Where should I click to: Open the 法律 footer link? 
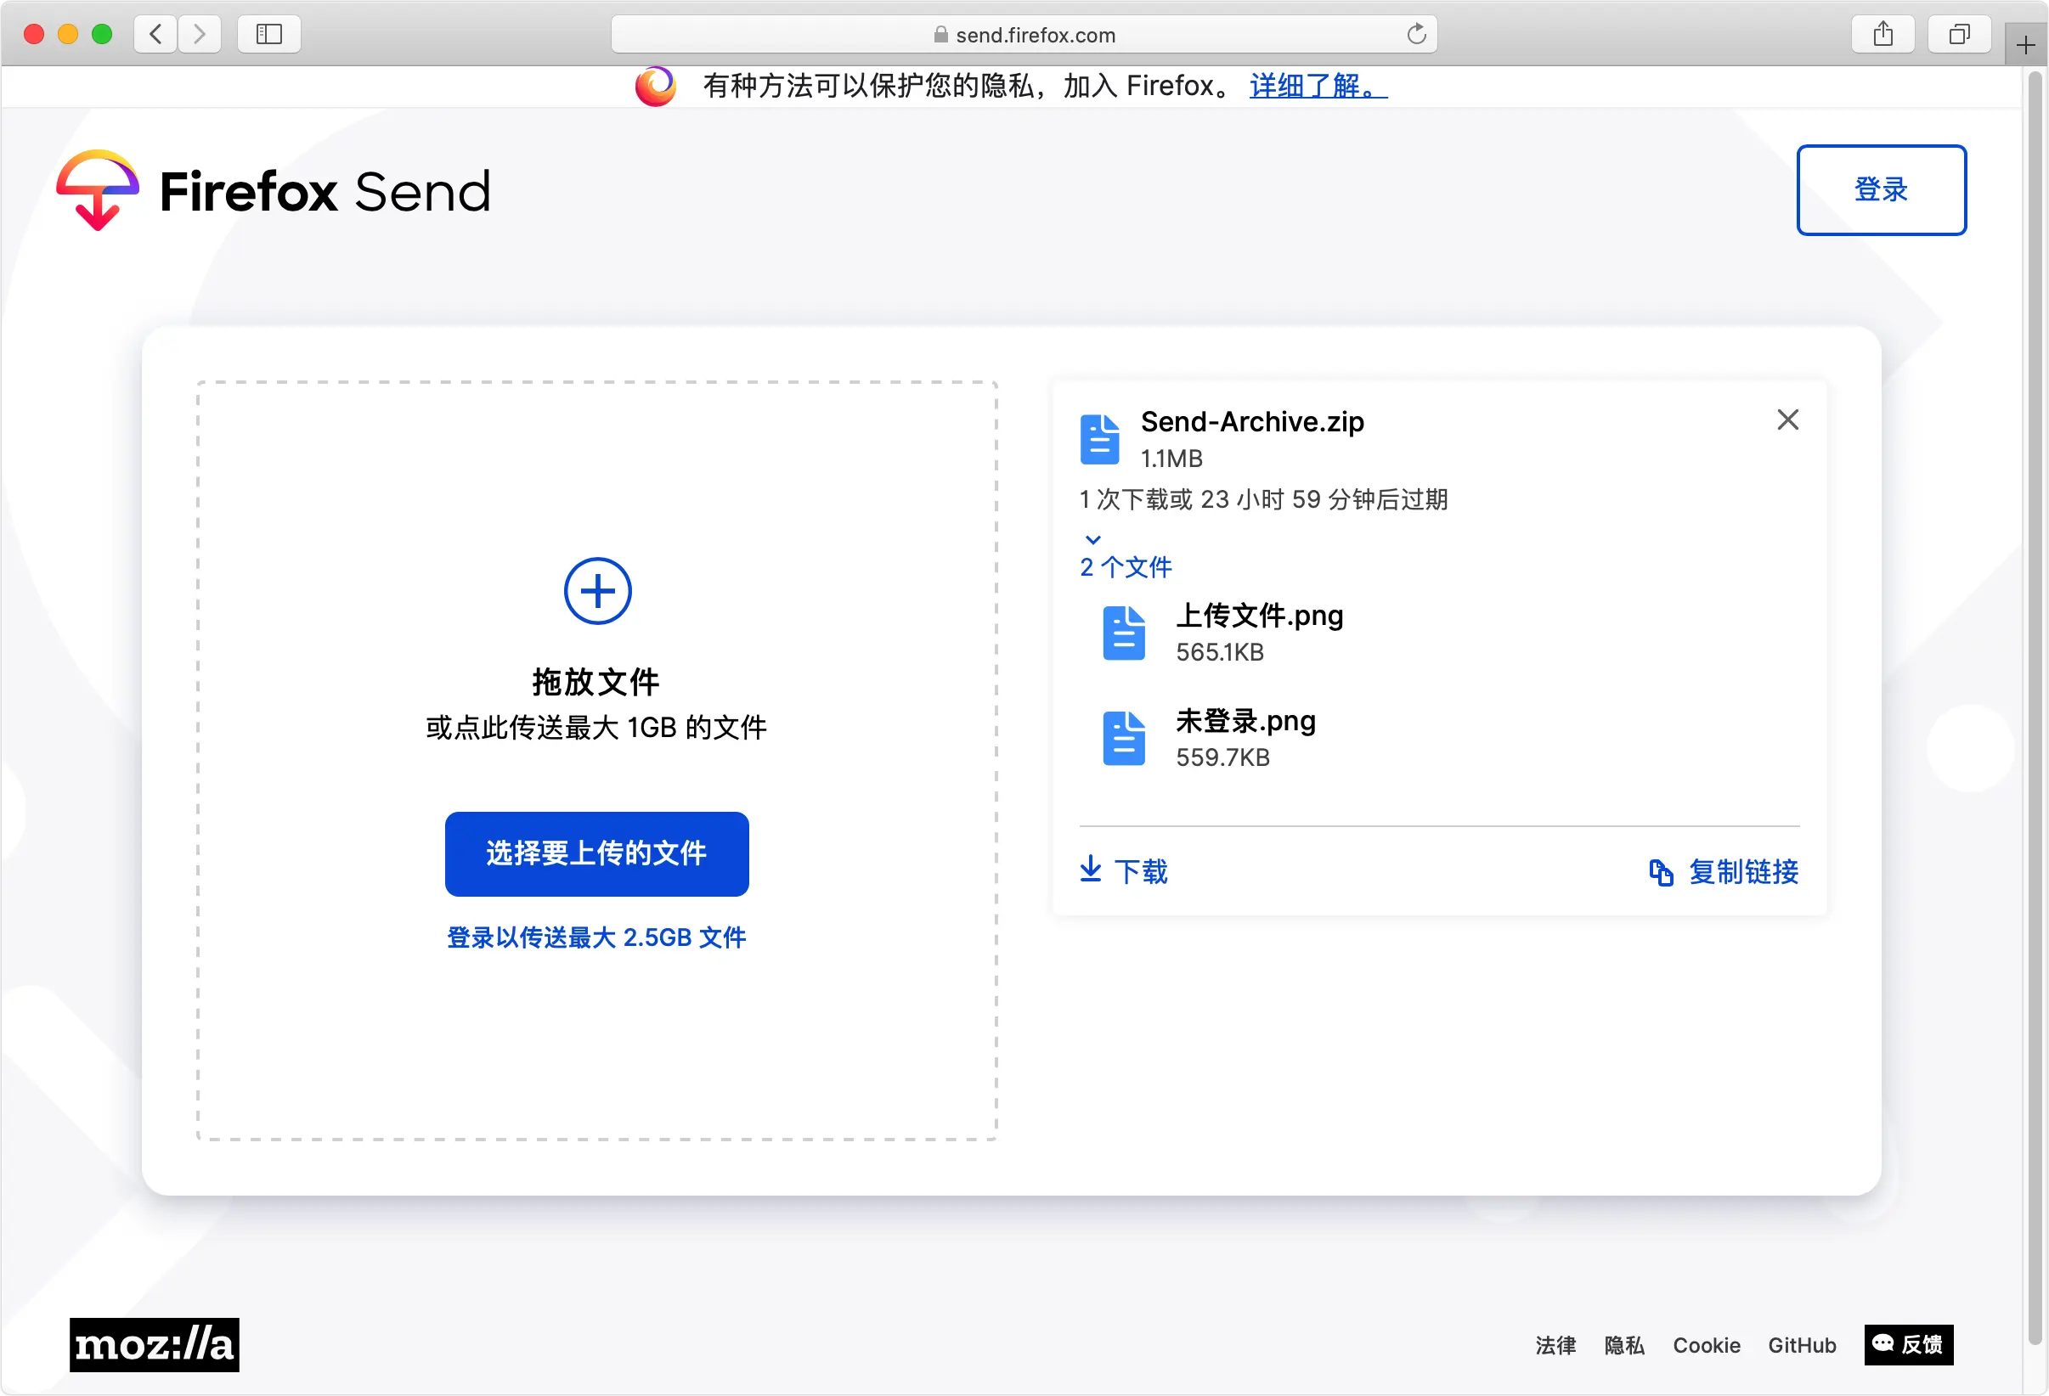tap(1555, 1345)
